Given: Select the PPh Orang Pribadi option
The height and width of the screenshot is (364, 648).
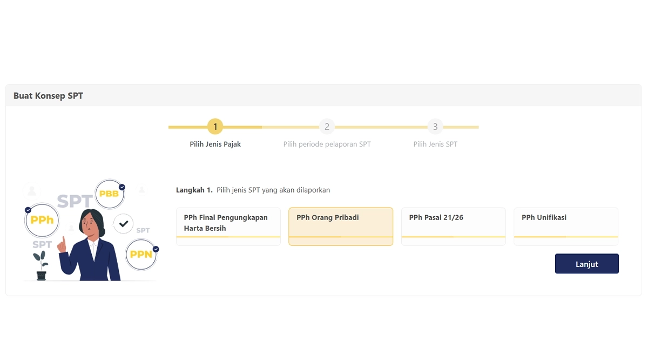Looking at the screenshot, I should [341, 226].
